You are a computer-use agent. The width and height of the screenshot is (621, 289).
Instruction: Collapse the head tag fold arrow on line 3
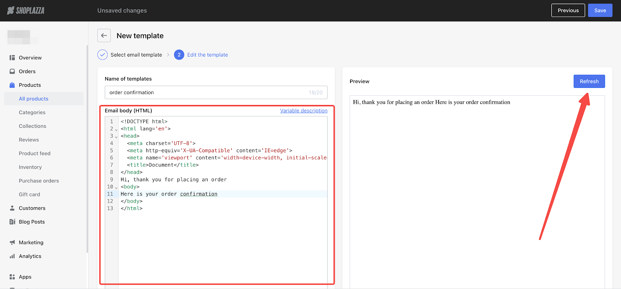(x=116, y=137)
